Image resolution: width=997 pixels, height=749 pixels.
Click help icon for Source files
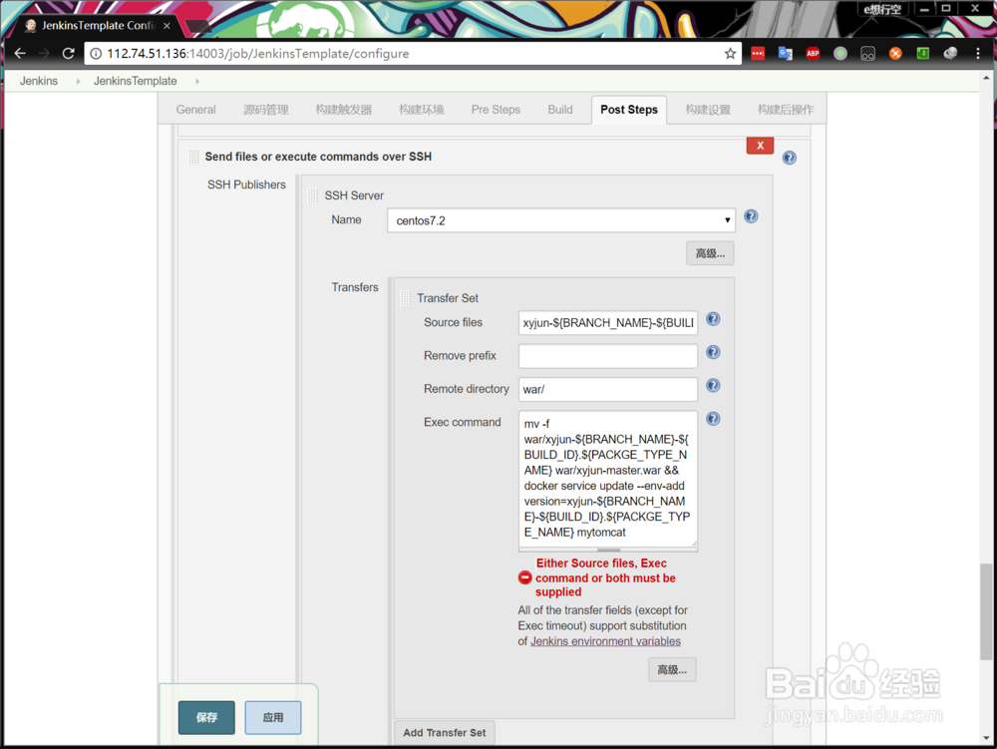(714, 319)
